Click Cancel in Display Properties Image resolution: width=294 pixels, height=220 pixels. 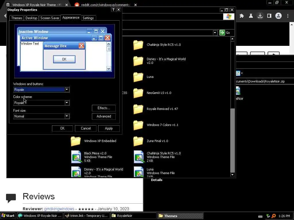click(86, 128)
